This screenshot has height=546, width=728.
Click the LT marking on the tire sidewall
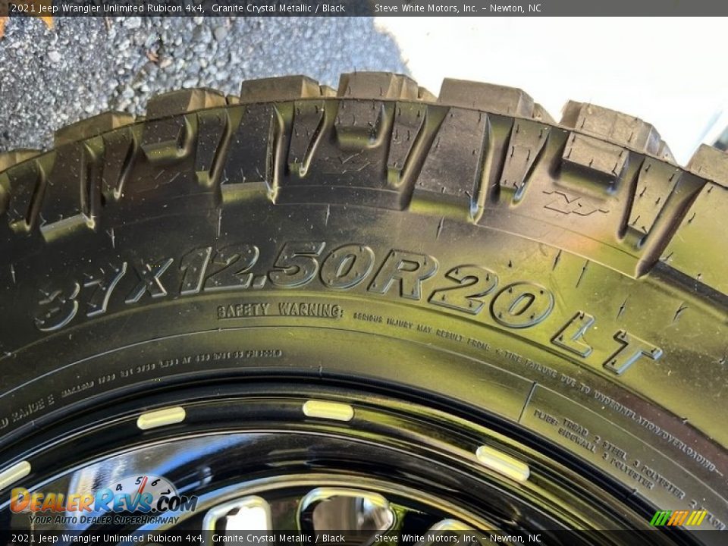pyautogui.click(x=607, y=344)
